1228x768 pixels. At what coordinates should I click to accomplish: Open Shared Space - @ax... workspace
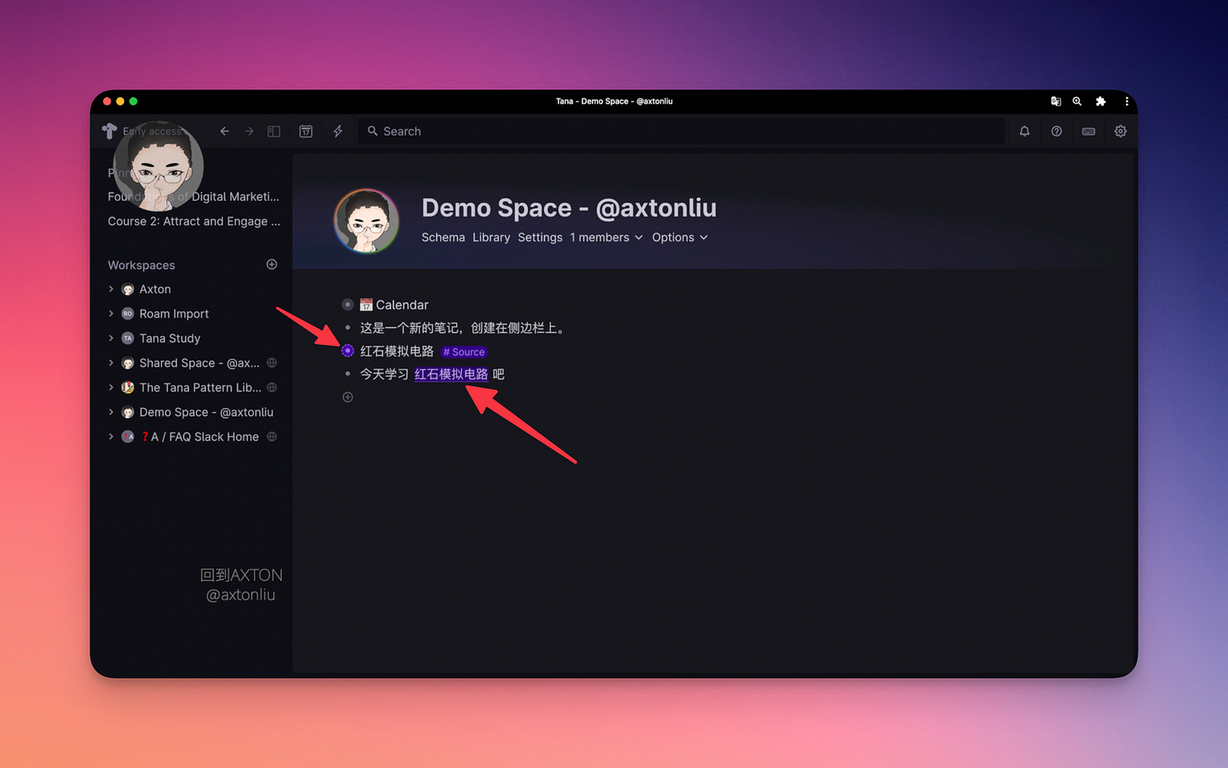[199, 363]
